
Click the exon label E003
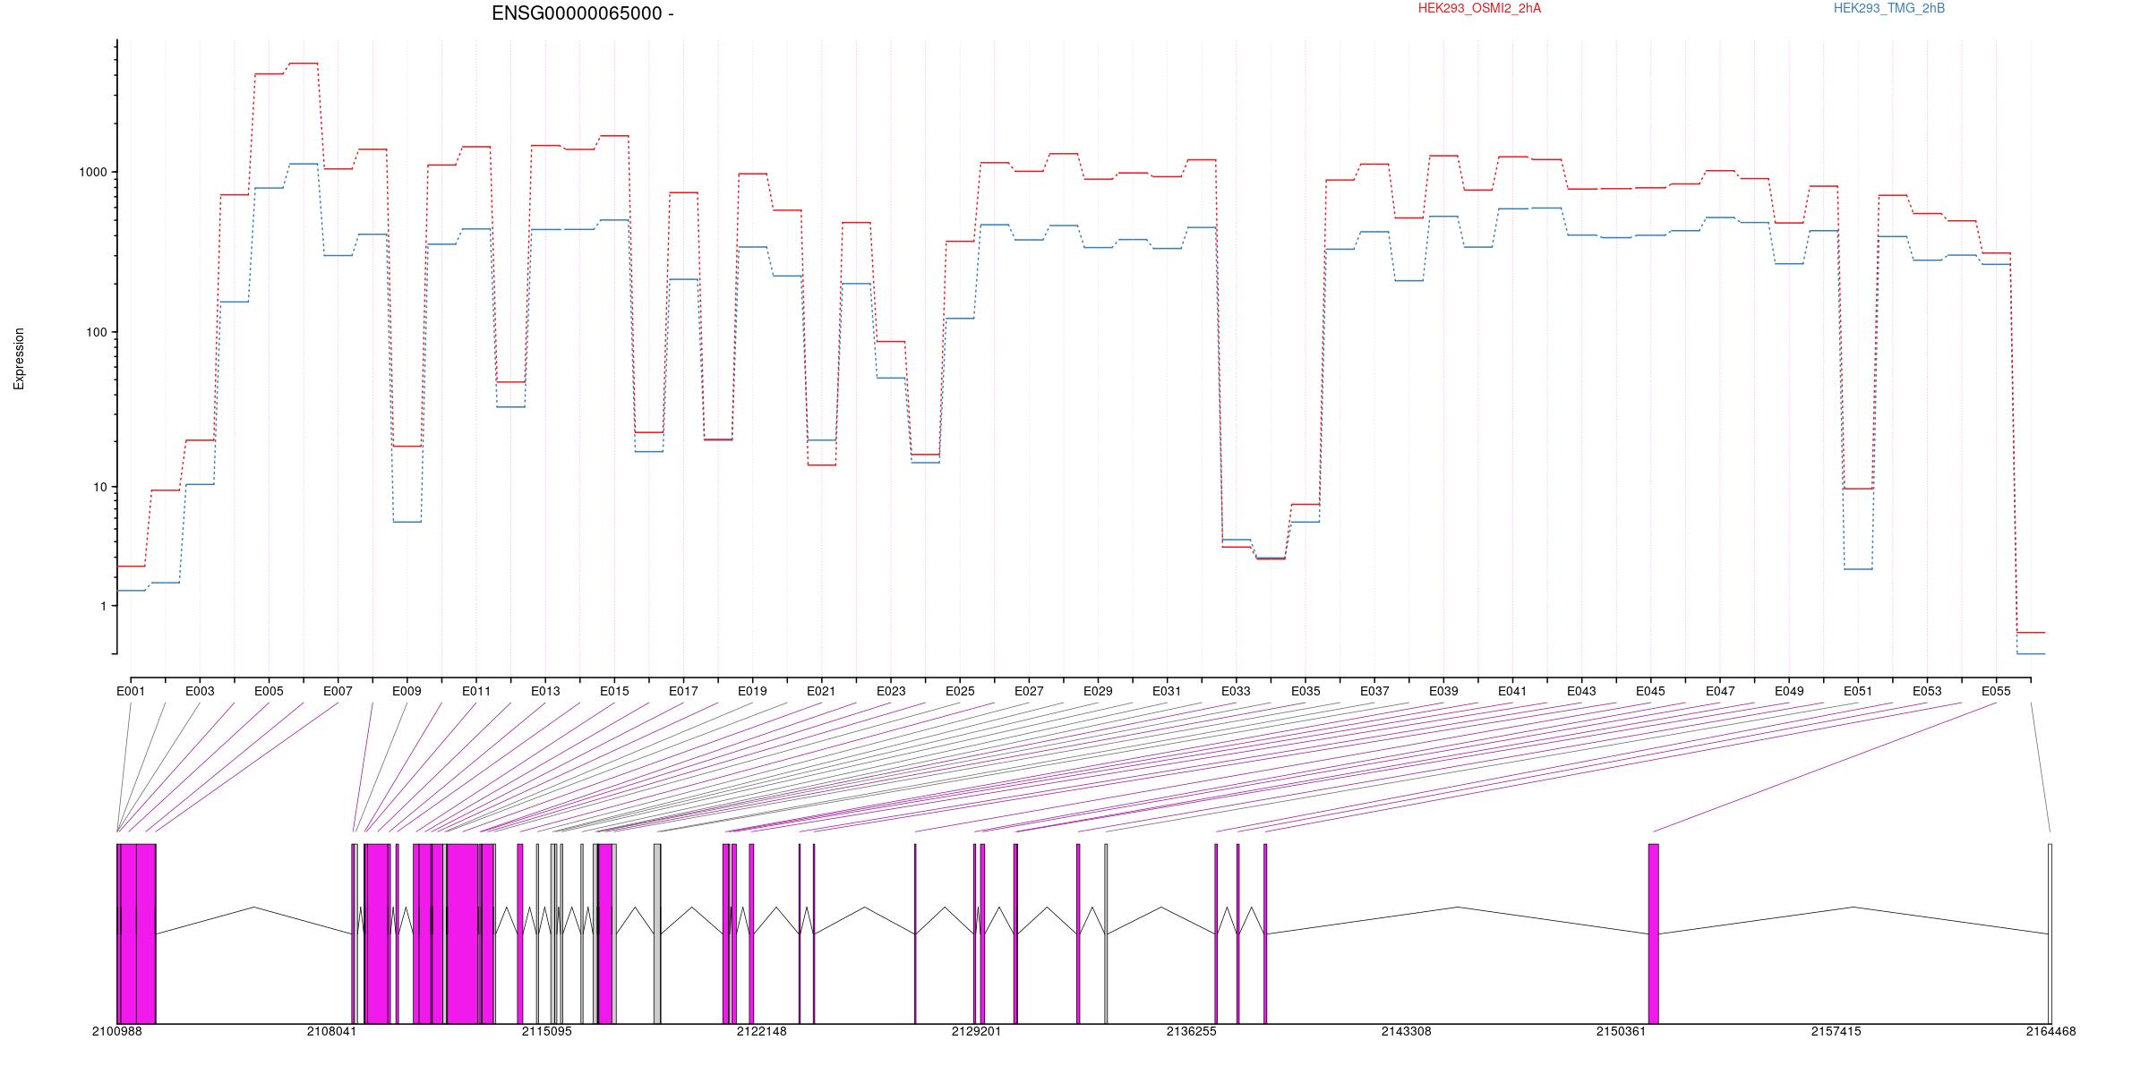[x=200, y=691]
